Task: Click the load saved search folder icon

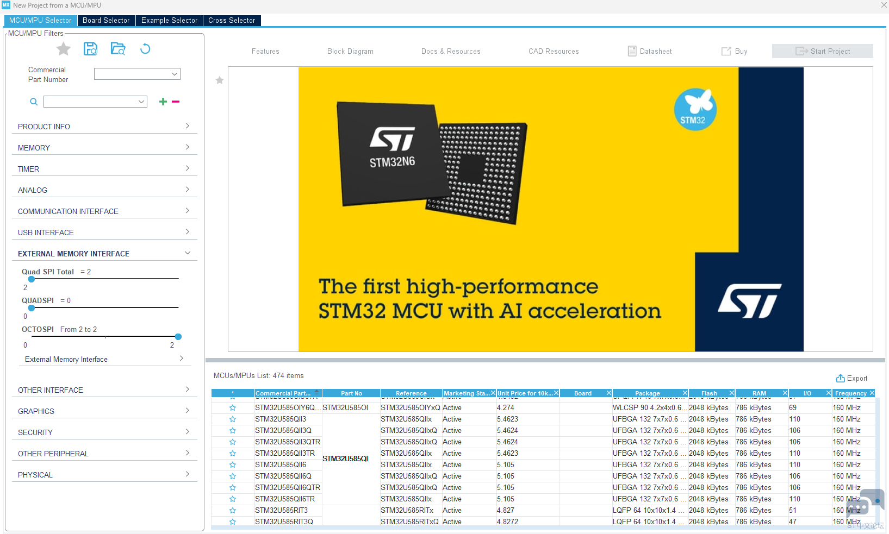Action: pos(118,49)
